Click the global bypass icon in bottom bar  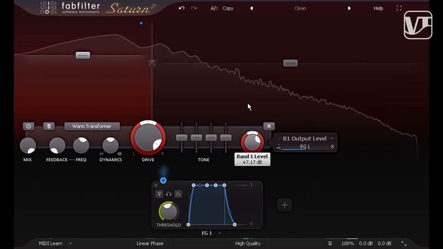[x=330, y=243]
